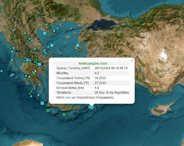
Task: Select the large green marker southwest of Crete
Action: 48,110
